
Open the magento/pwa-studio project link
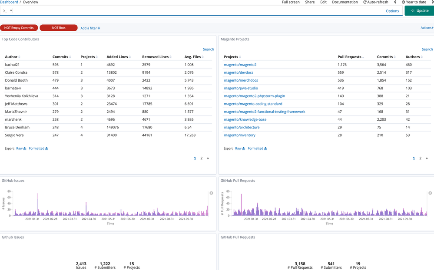[x=241, y=88]
